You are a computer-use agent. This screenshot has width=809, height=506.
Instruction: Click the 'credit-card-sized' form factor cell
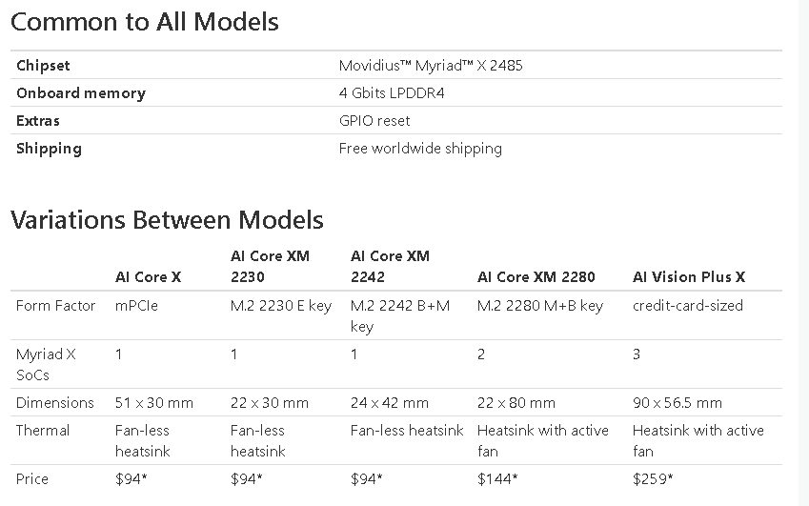(x=687, y=306)
